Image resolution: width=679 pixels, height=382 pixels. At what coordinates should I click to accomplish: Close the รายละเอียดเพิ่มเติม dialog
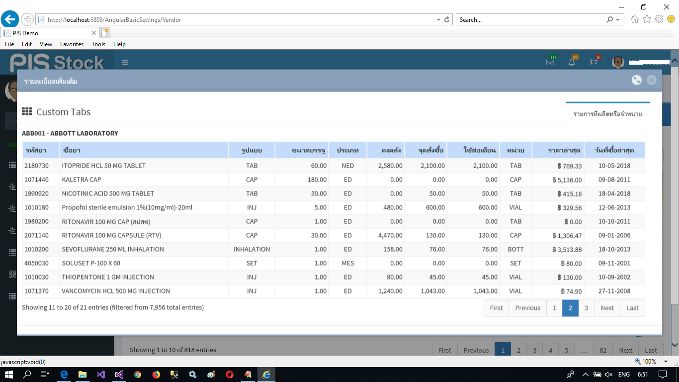pyautogui.click(x=651, y=80)
